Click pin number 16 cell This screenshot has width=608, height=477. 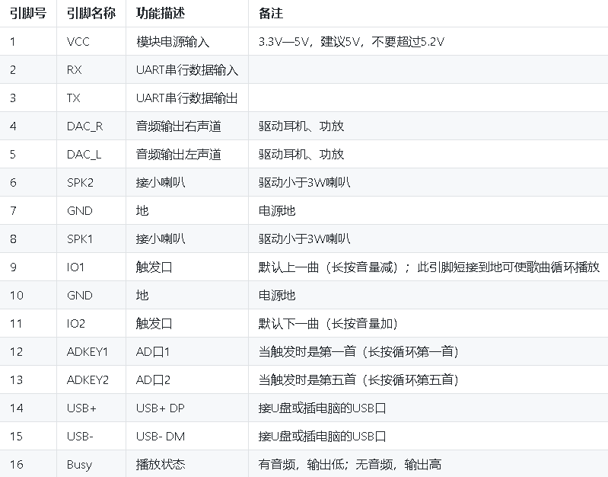point(17,465)
